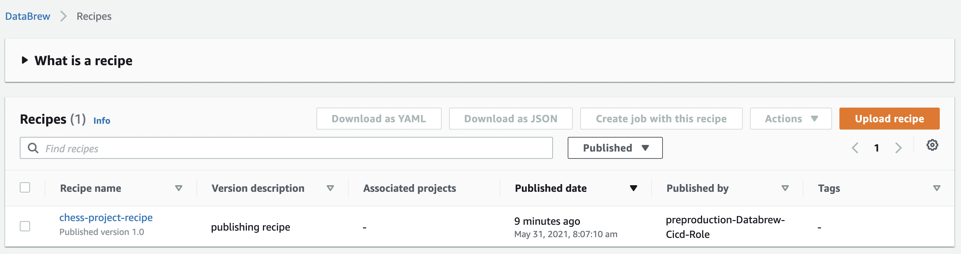This screenshot has height=254, width=961.
Task: Open the Actions dropdown menu
Action: tap(790, 119)
